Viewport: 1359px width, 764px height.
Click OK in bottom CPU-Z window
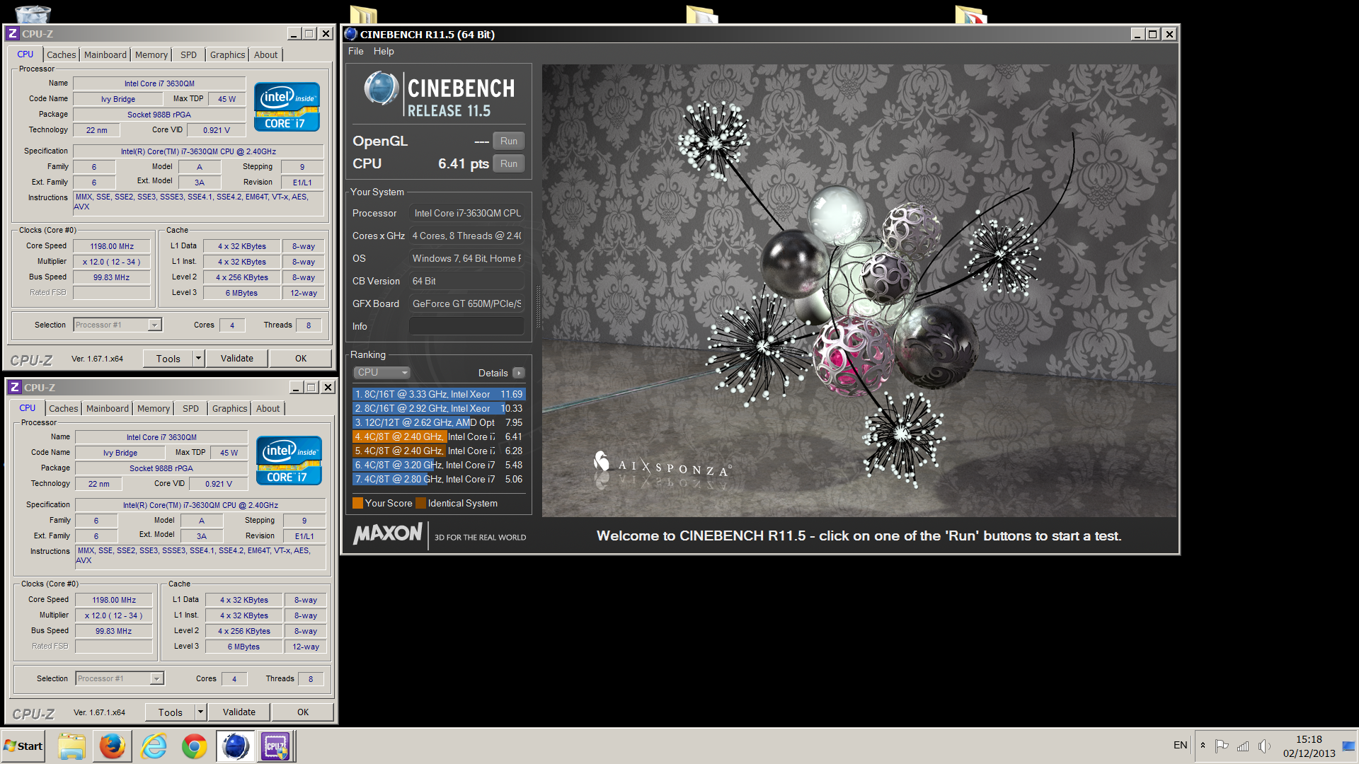point(303,712)
